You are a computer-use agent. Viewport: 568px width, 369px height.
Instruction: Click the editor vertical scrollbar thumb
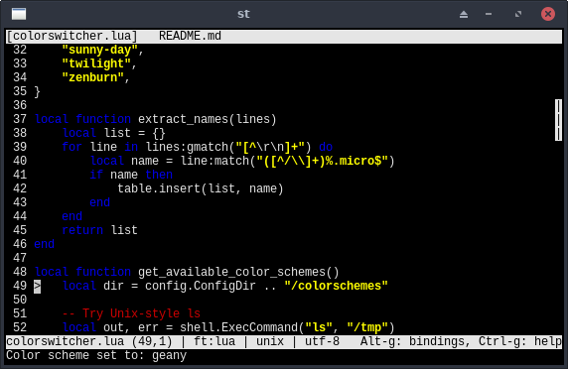click(558, 120)
